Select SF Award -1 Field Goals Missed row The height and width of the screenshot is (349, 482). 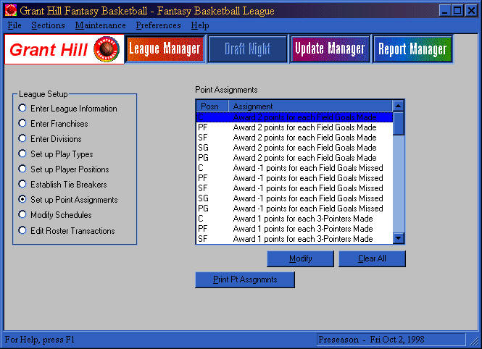coord(294,188)
